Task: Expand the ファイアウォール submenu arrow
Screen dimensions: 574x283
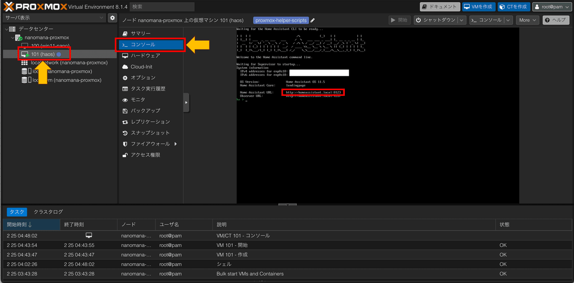Action: [176, 144]
